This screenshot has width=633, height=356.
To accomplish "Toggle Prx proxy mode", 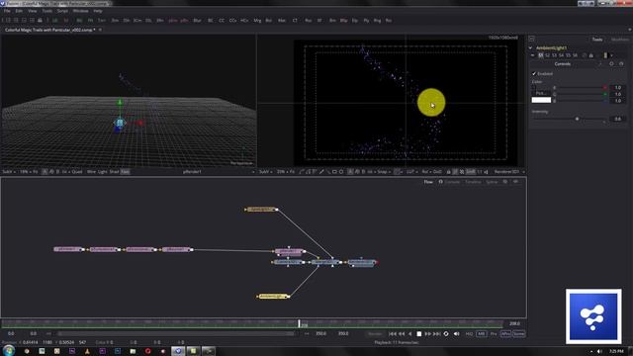I will tap(494, 334).
